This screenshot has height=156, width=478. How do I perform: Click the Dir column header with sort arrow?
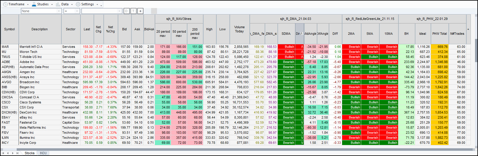299,34
